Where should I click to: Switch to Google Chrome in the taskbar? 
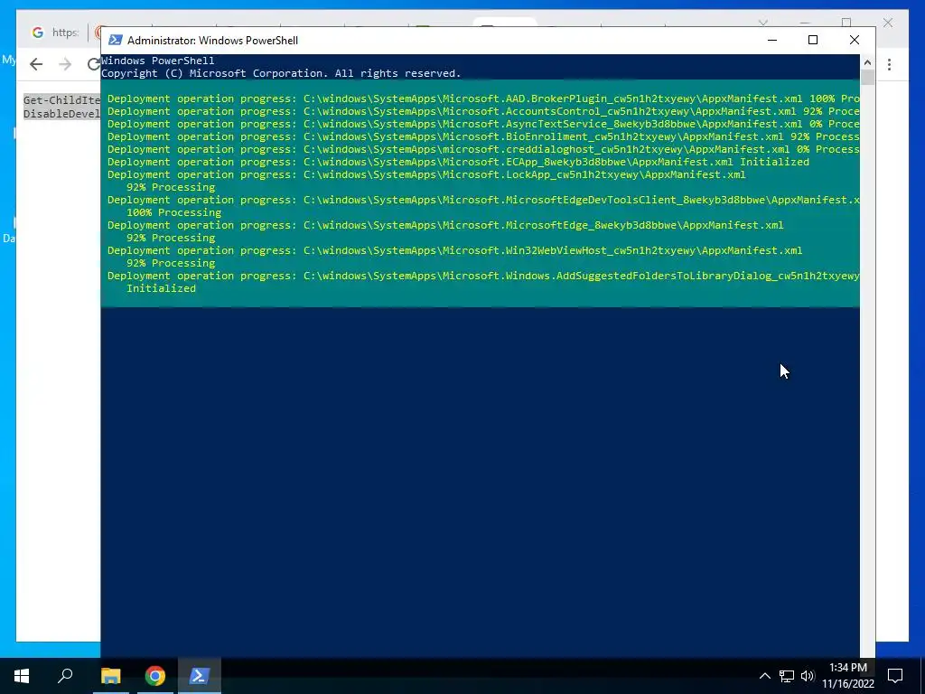155,676
